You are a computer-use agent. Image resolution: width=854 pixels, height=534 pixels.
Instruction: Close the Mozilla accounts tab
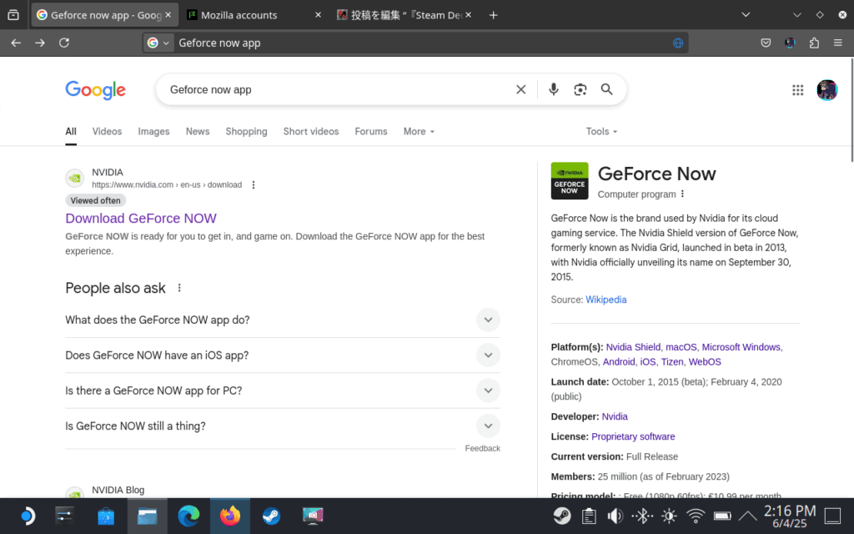pyautogui.click(x=318, y=15)
